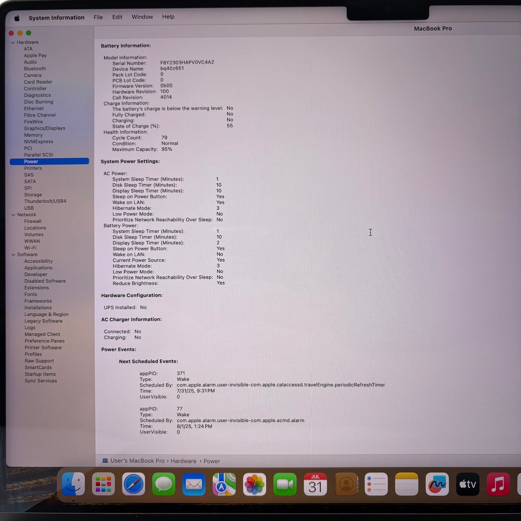Select Extensions under Software

click(x=36, y=288)
